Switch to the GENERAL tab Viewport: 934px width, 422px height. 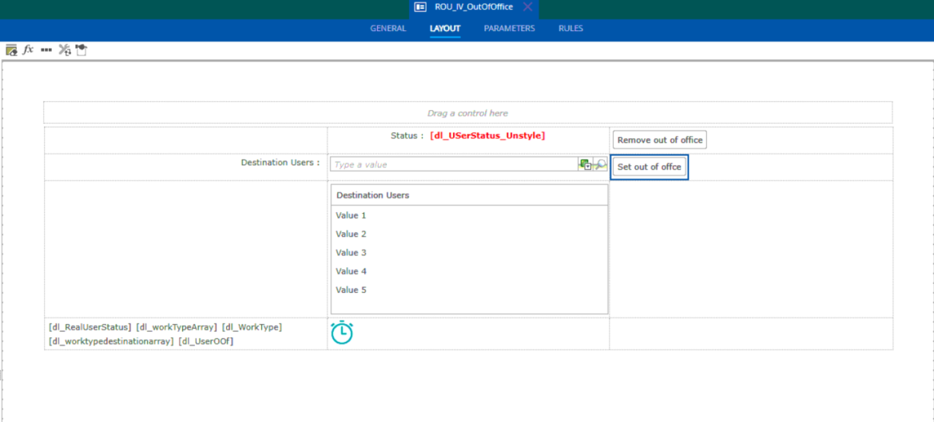[388, 29]
